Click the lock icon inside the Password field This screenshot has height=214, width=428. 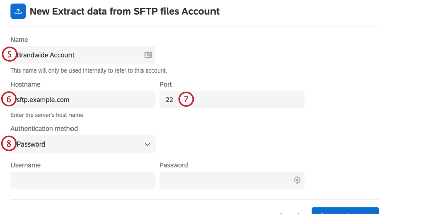tap(297, 180)
